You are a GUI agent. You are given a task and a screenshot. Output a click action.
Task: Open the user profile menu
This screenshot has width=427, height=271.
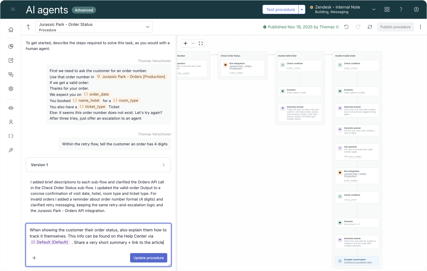(416, 10)
